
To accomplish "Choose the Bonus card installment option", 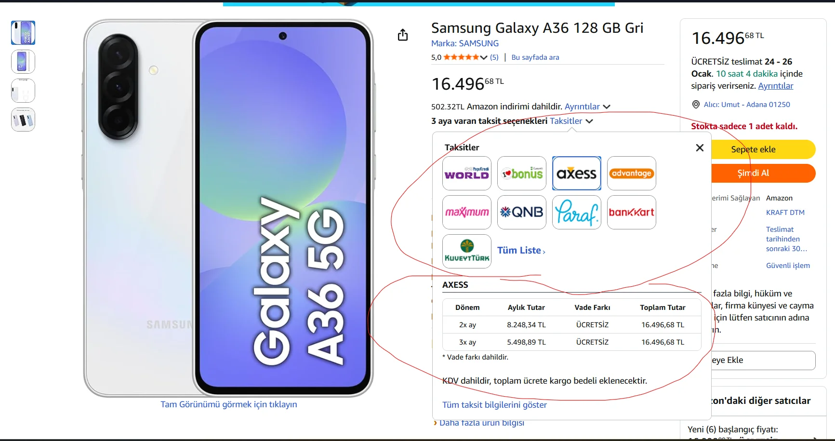I will tap(522, 174).
